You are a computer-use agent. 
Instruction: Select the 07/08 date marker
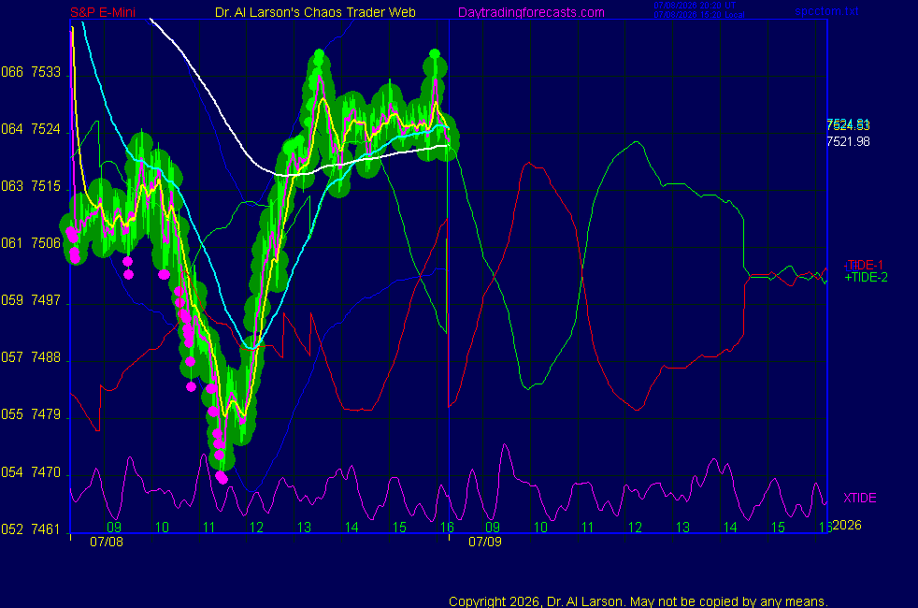107,542
